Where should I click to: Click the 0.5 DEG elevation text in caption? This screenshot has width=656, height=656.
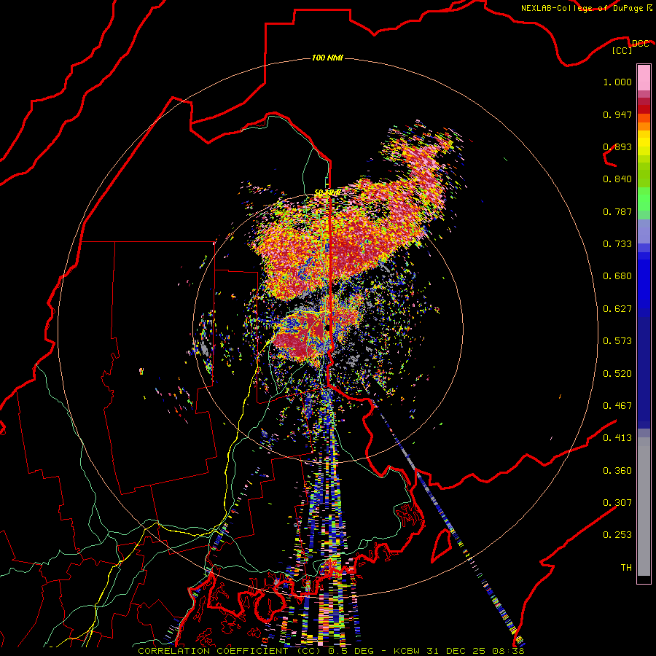click(x=351, y=651)
